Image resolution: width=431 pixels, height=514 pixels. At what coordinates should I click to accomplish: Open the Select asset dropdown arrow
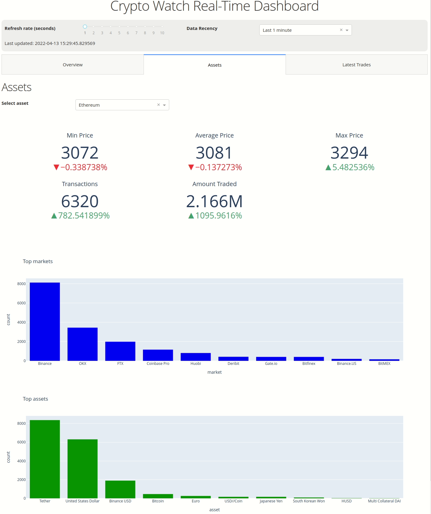tap(164, 105)
